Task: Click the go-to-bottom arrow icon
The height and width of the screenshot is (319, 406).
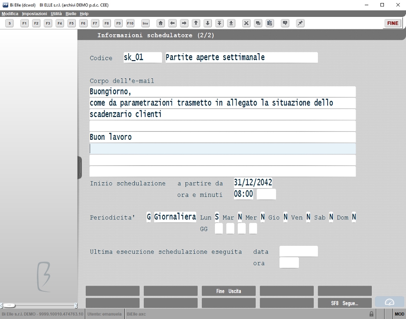Action: tap(231, 23)
